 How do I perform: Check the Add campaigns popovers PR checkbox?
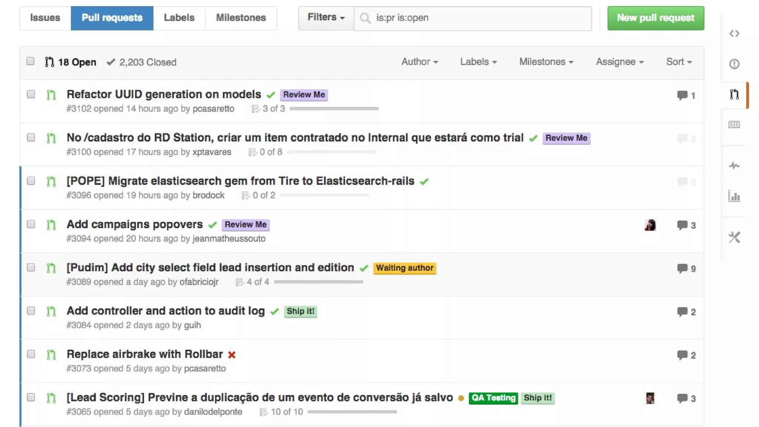coord(31,224)
